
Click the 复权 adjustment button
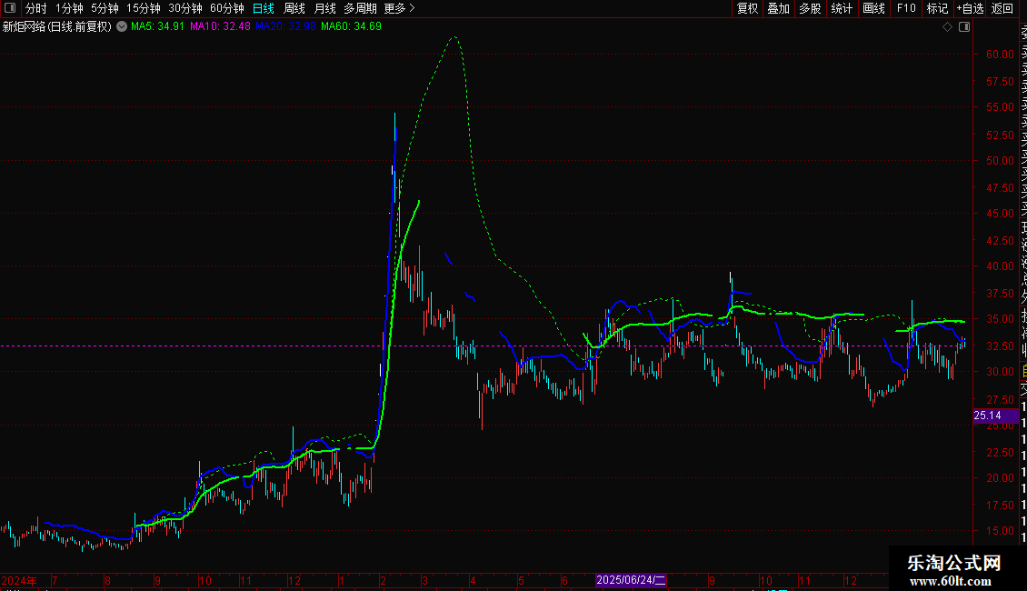pos(747,8)
